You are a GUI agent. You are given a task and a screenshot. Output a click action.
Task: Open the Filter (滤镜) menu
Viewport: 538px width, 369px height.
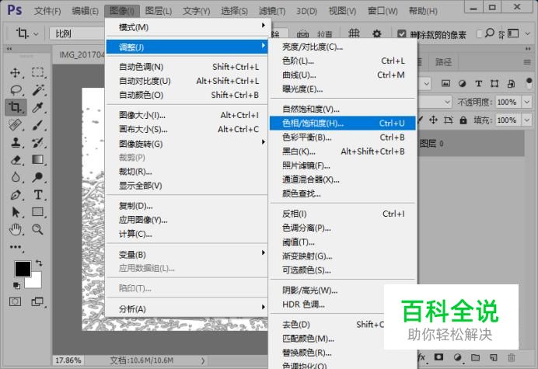[272, 11]
